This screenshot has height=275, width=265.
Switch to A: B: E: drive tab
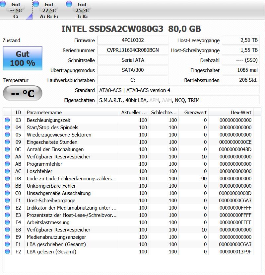click(x=49, y=10)
